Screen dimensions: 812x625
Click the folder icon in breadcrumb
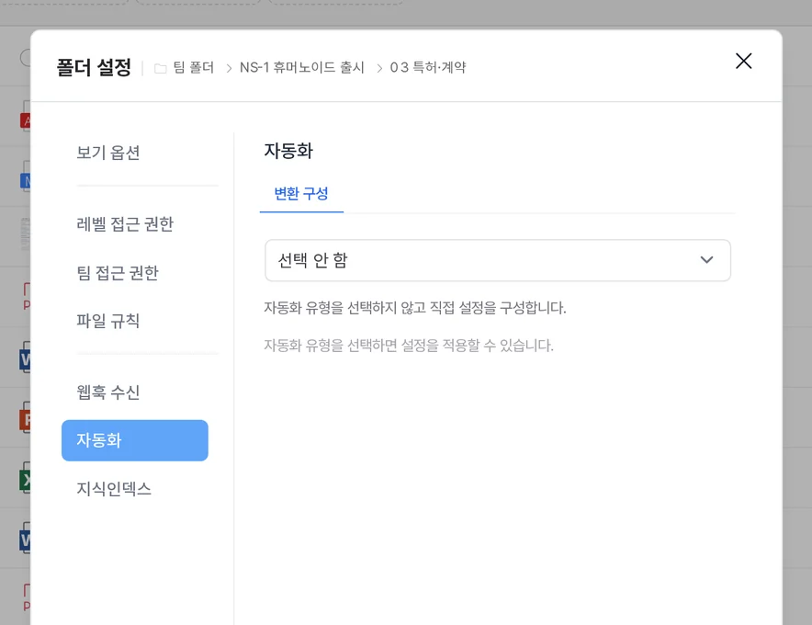pyautogui.click(x=161, y=68)
